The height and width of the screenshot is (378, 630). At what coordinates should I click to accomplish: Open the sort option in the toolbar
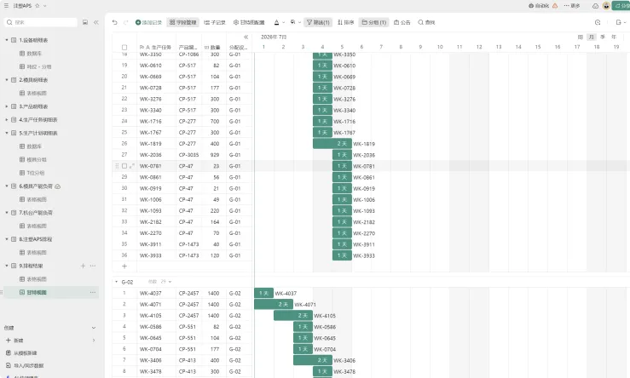pyautogui.click(x=345, y=22)
